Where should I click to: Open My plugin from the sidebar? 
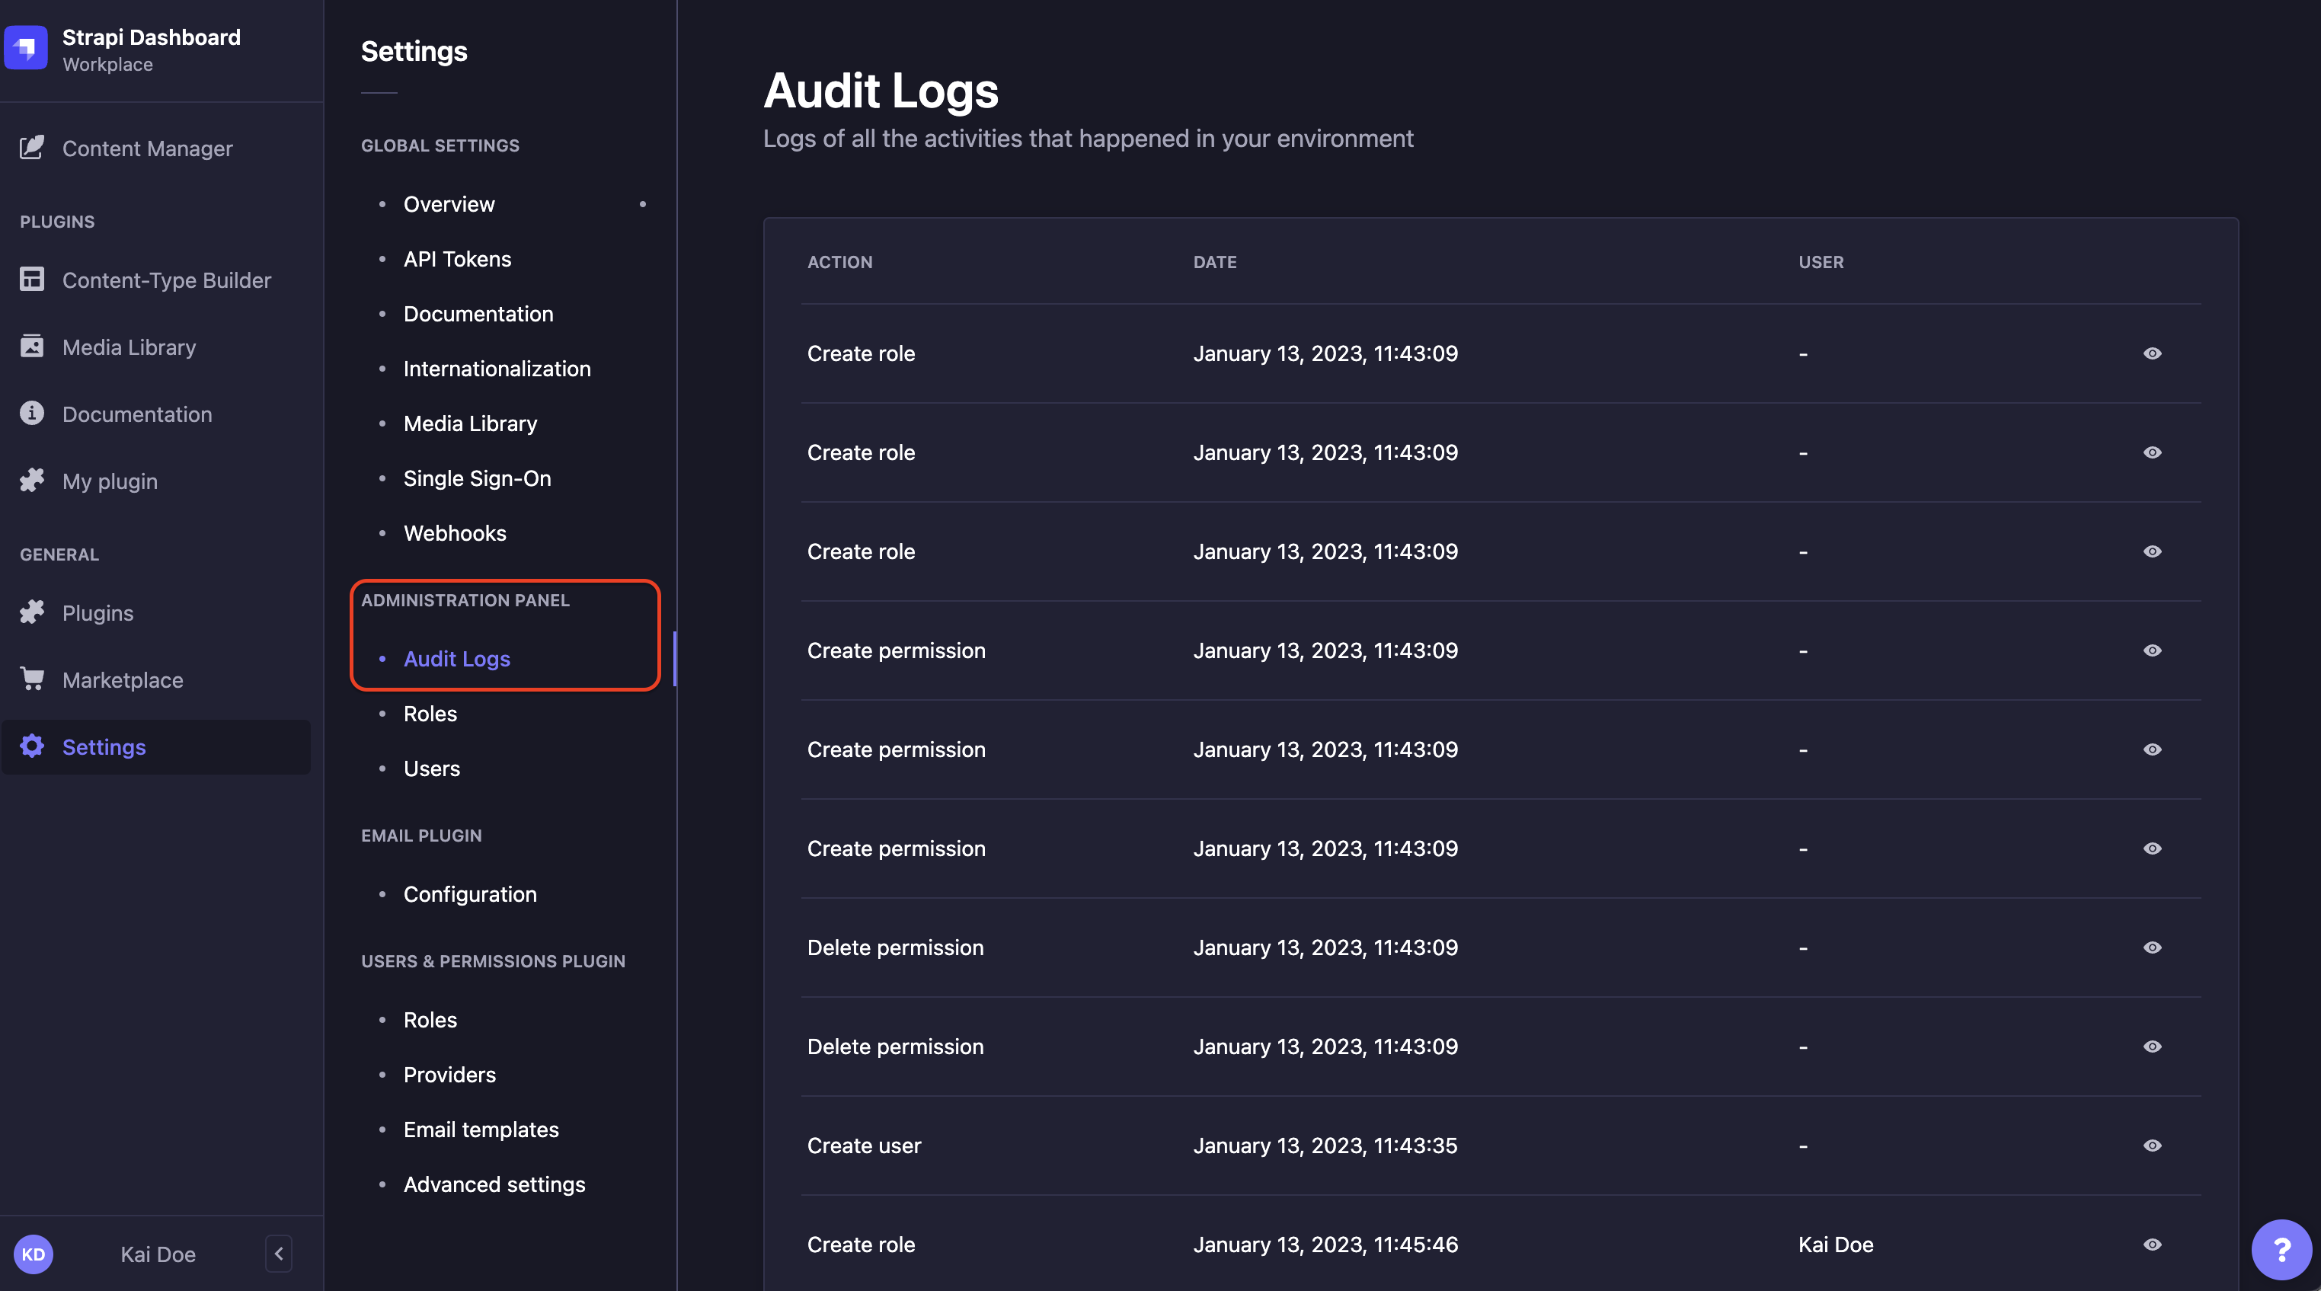[x=33, y=480]
